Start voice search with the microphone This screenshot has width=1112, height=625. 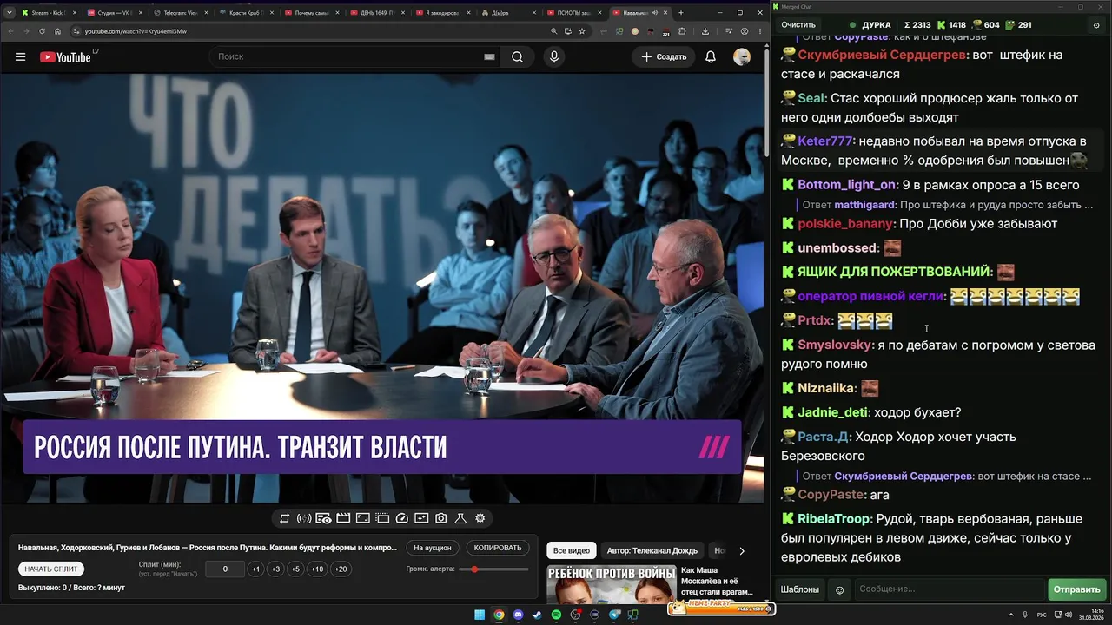[x=554, y=57]
